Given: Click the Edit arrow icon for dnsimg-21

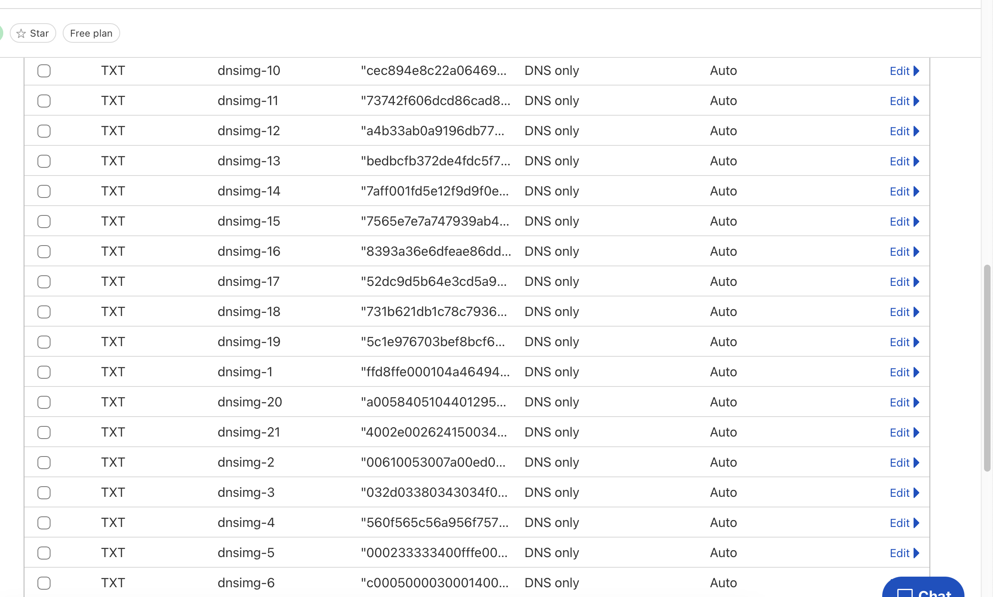Looking at the screenshot, I should (916, 432).
